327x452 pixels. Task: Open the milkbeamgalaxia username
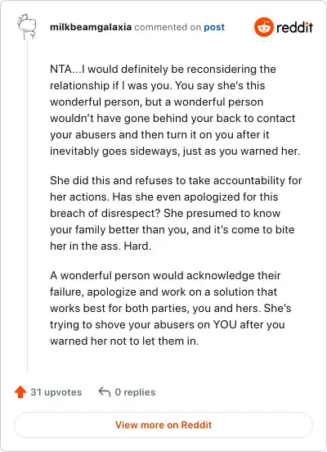click(91, 27)
